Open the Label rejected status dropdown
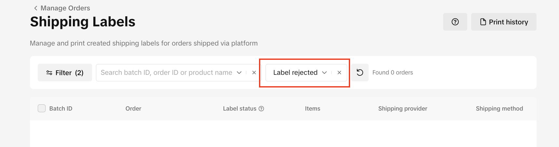559x147 pixels. click(299, 73)
